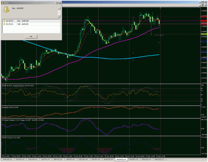Click the Alert dialog help question-mark button
The height and width of the screenshot is (162, 208).
click(57, 3)
